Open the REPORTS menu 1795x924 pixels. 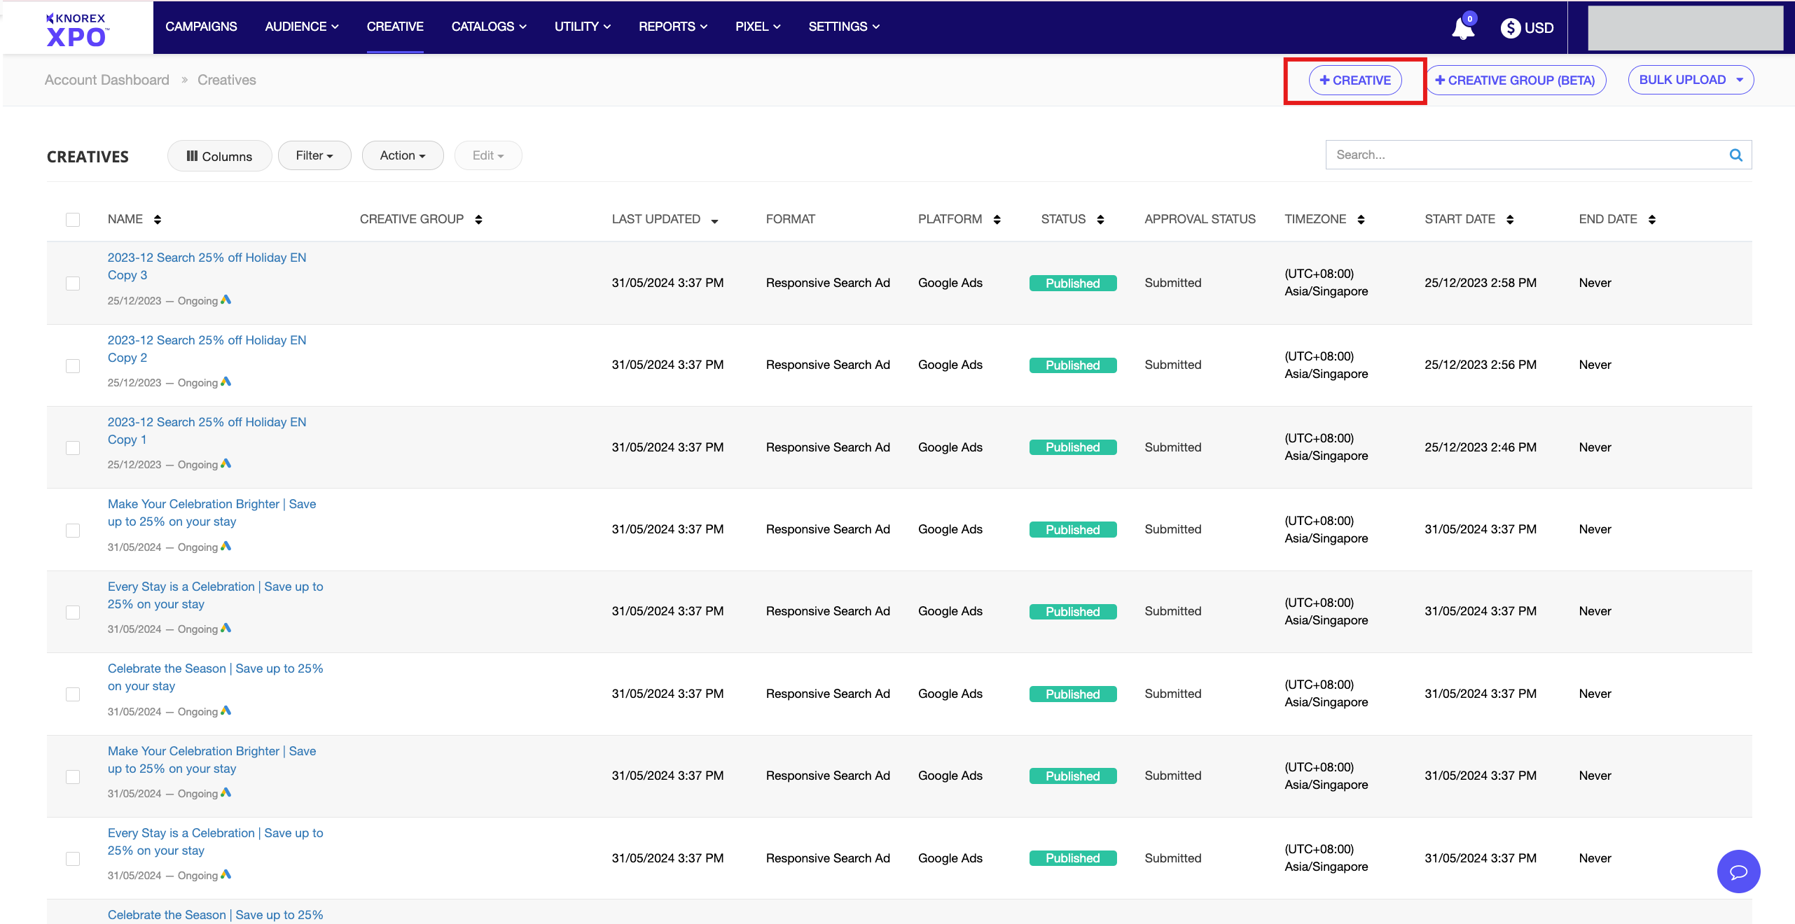coord(672,27)
